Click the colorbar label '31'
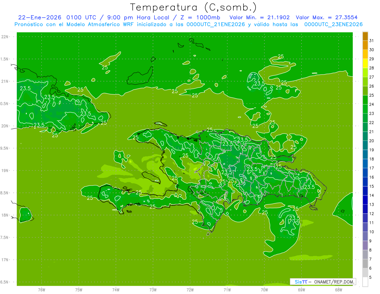The height and width of the screenshot is (294, 380). [x=371, y=41]
